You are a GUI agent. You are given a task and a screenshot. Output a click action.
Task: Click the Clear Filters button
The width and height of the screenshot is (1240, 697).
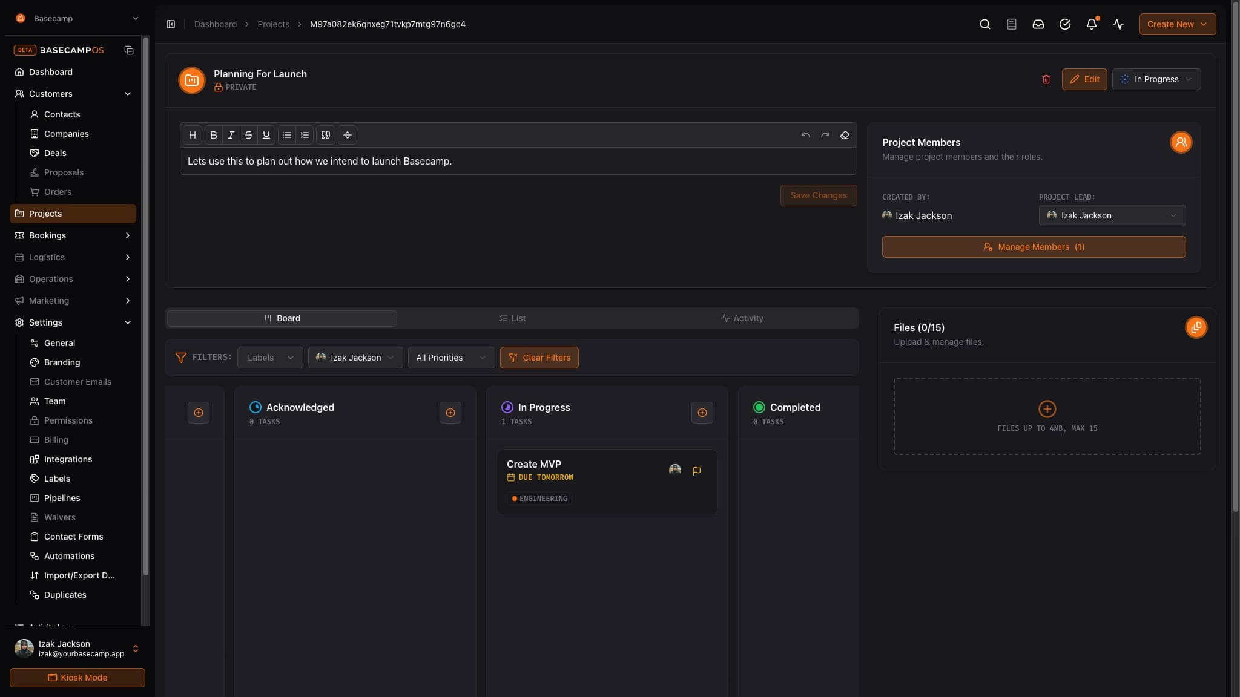point(539,358)
